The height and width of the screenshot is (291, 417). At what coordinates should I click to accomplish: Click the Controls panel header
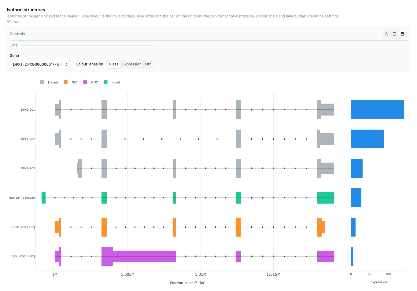pos(17,34)
